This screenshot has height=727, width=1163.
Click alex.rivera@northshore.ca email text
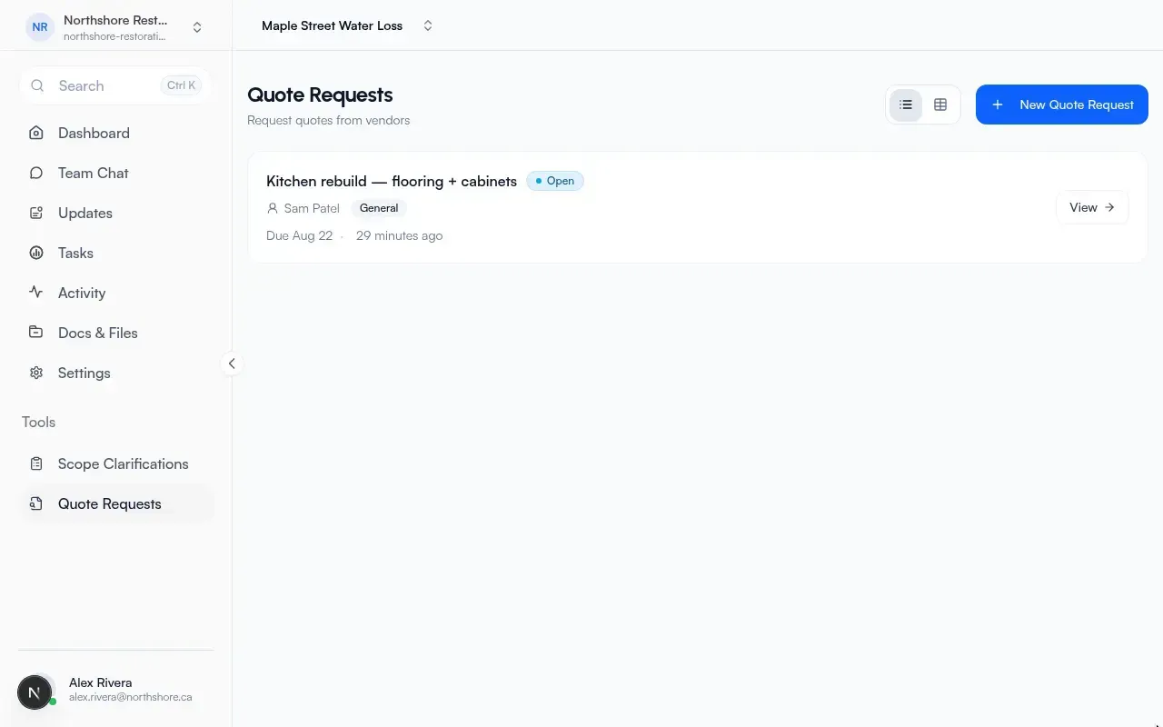coord(131,697)
